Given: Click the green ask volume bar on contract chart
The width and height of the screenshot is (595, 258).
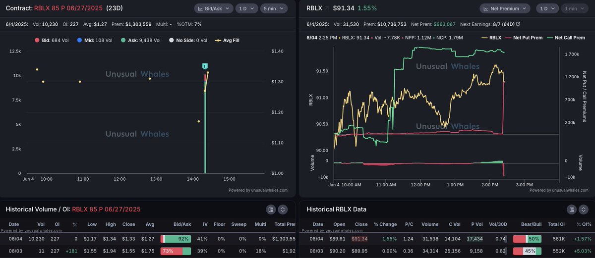Looking at the screenshot, I should click(205, 128).
